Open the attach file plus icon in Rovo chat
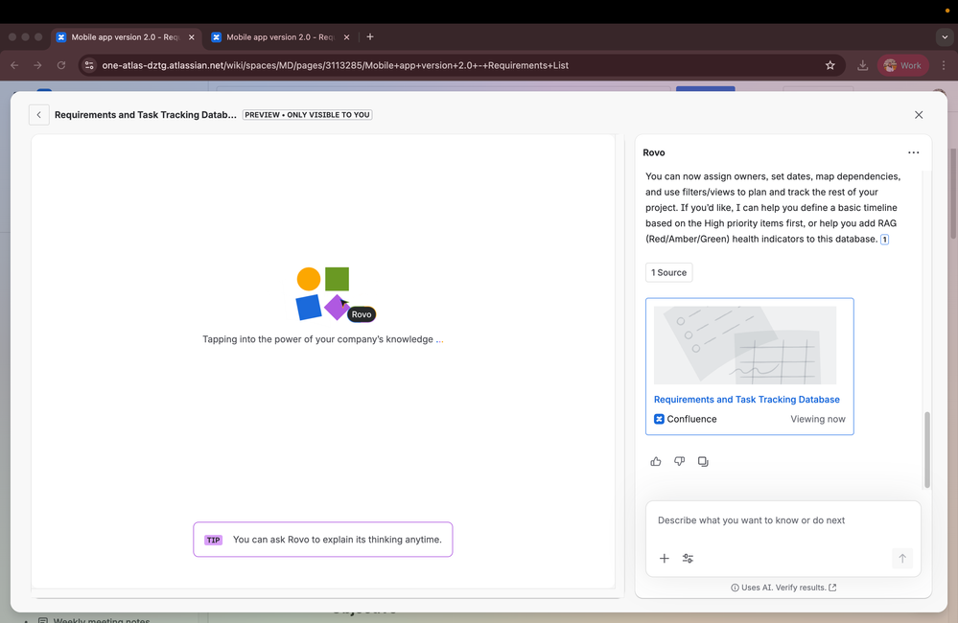This screenshot has width=958, height=623. (x=665, y=558)
